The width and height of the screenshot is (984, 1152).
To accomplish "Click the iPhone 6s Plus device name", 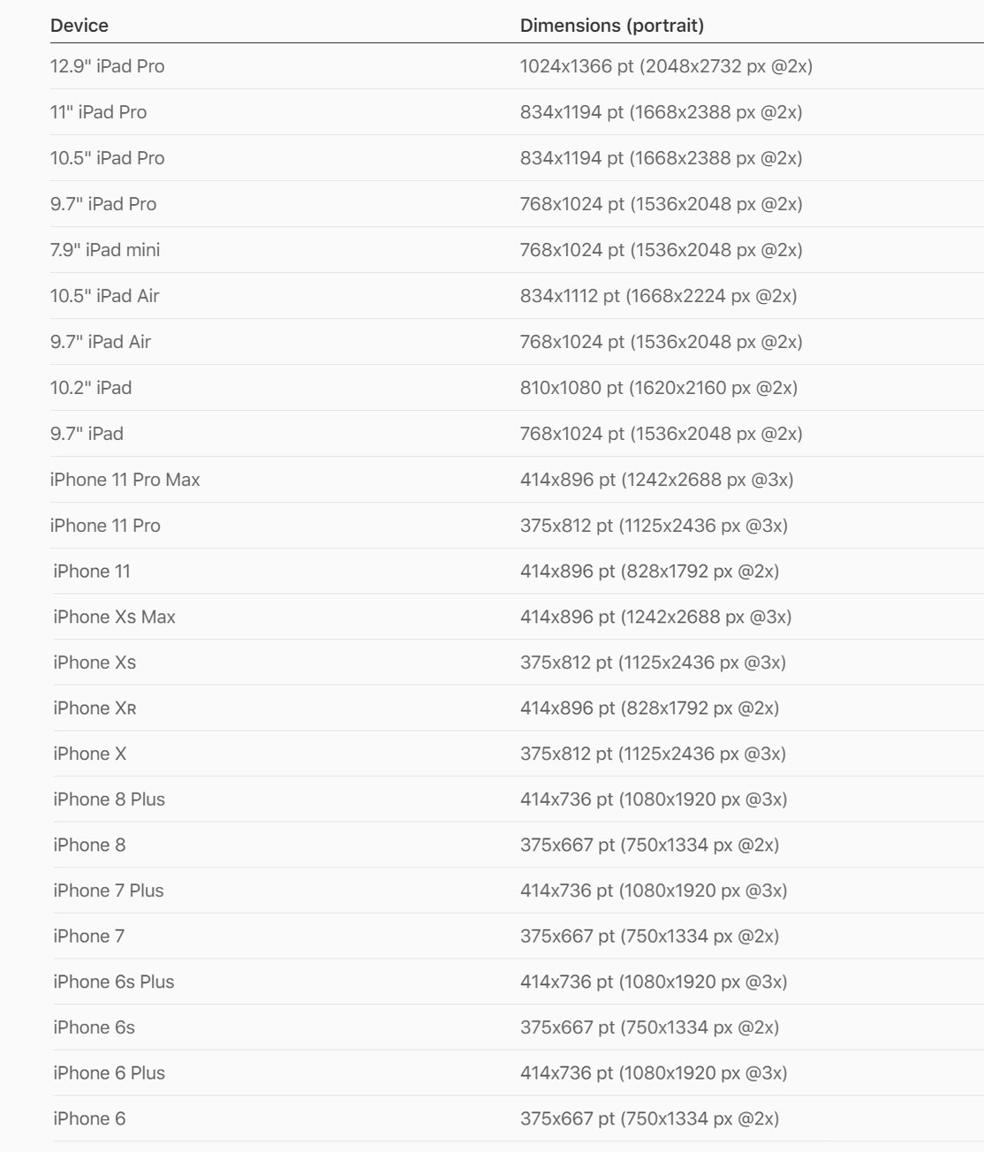I will [x=113, y=981].
